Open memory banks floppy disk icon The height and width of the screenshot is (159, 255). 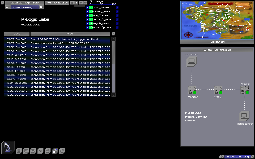point(26,151)
